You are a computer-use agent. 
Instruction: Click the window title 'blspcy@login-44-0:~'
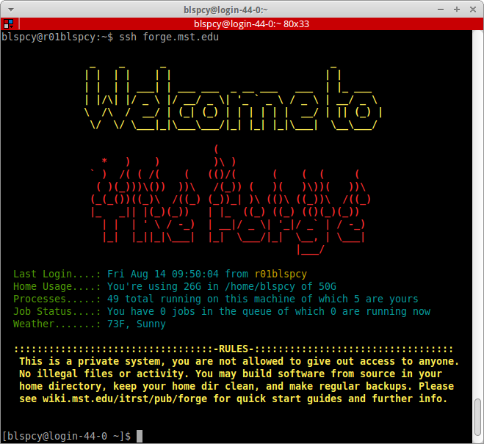pos(225,10)
